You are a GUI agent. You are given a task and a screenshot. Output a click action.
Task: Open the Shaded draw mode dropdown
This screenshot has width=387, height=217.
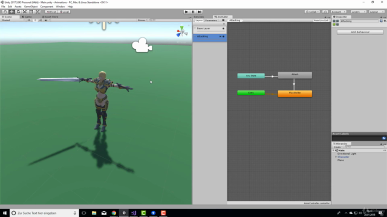(13, 20)
